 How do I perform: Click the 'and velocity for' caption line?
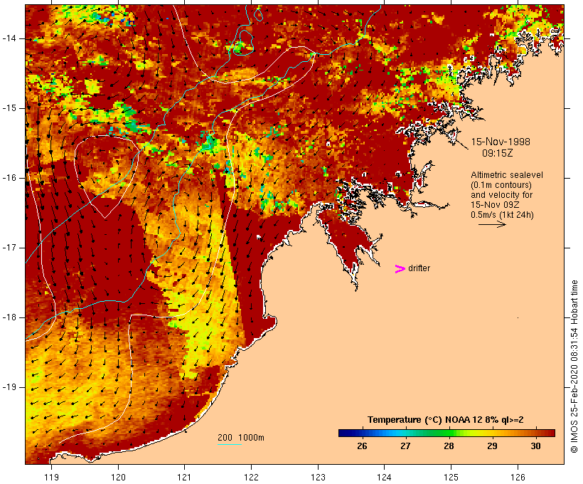click(x=501, y=195)
